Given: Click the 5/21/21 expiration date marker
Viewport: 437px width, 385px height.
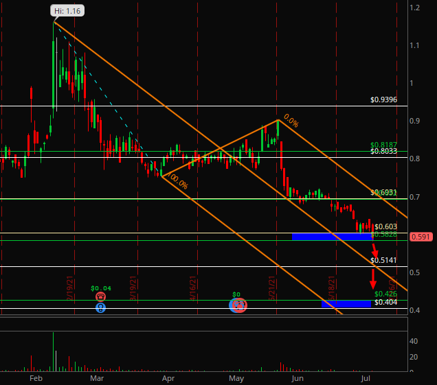Looking at the screenshot, I should coord(272,288).
